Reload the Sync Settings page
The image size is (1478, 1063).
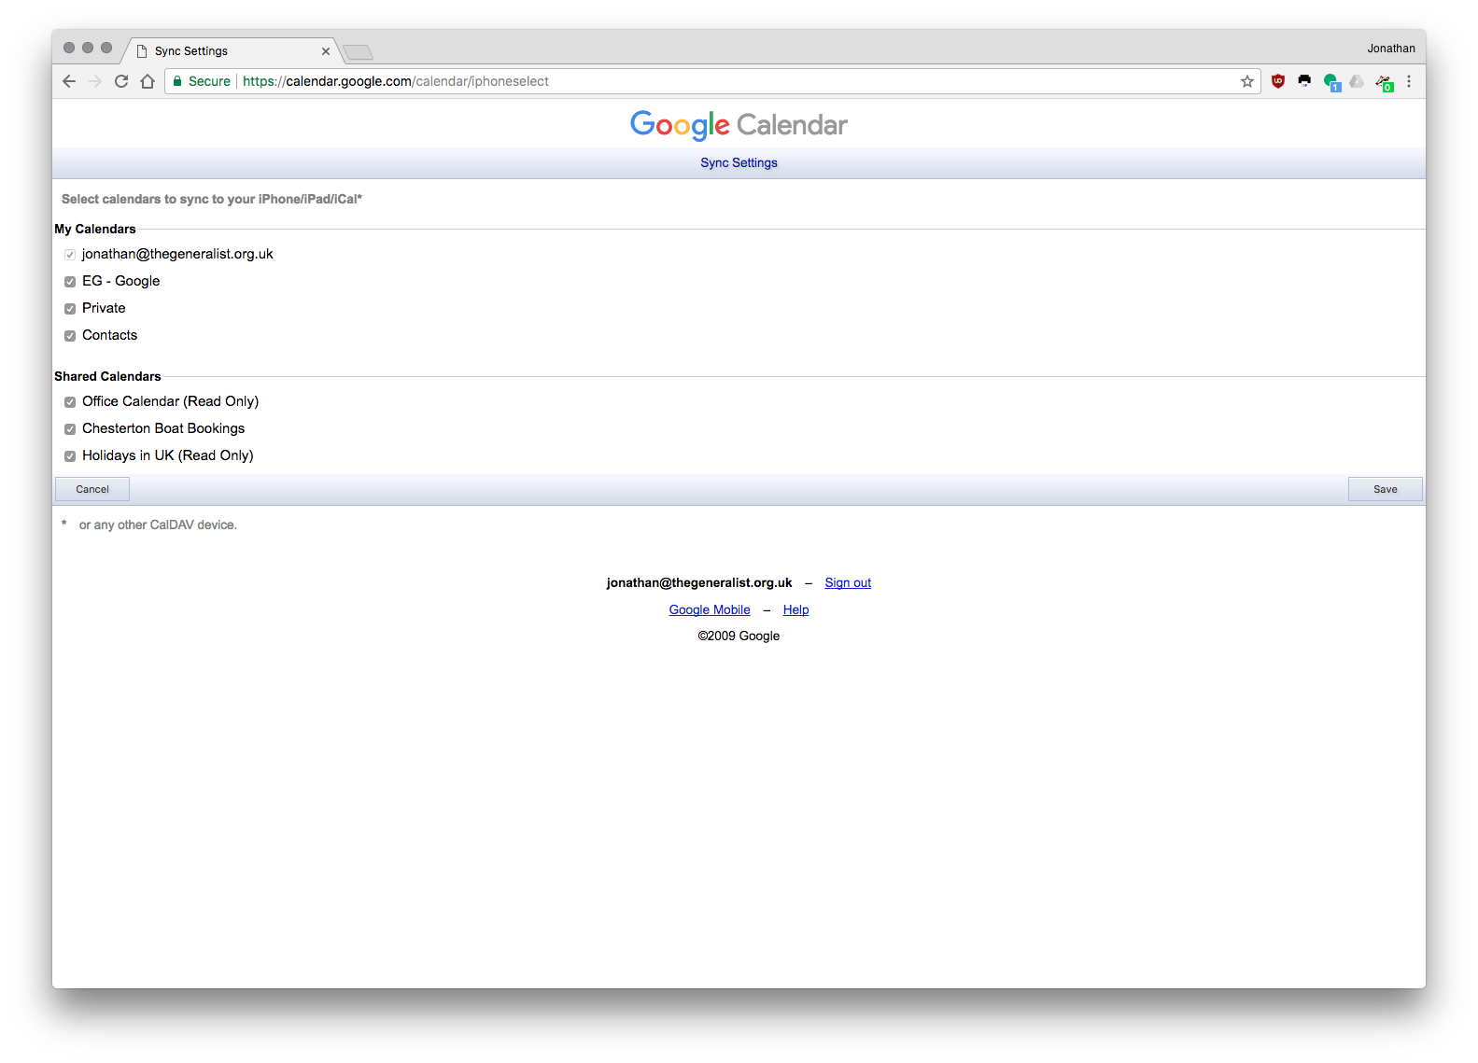click(121, 81)
